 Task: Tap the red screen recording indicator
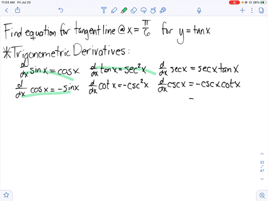pos(234,2)
